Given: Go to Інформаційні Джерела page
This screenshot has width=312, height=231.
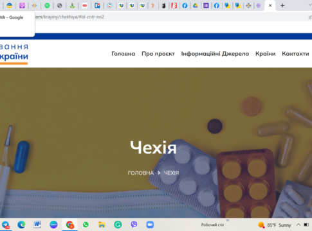Looking at the screenshot, I should point(215,54).
